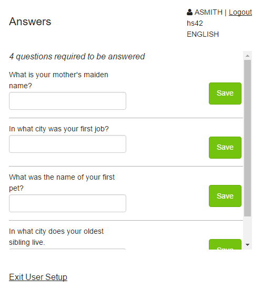Click the partially visible oldest sibling Save button

point(225,244)
